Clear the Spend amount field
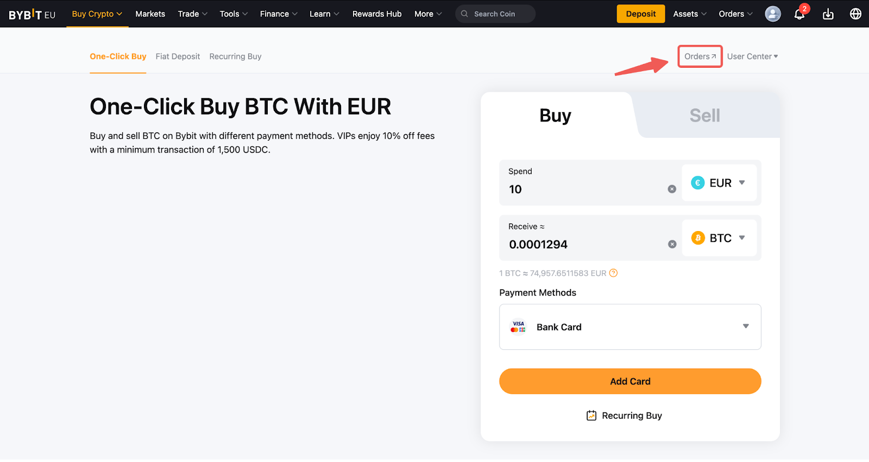The width and height of the screenshot is (869, 462). [672, 189]
